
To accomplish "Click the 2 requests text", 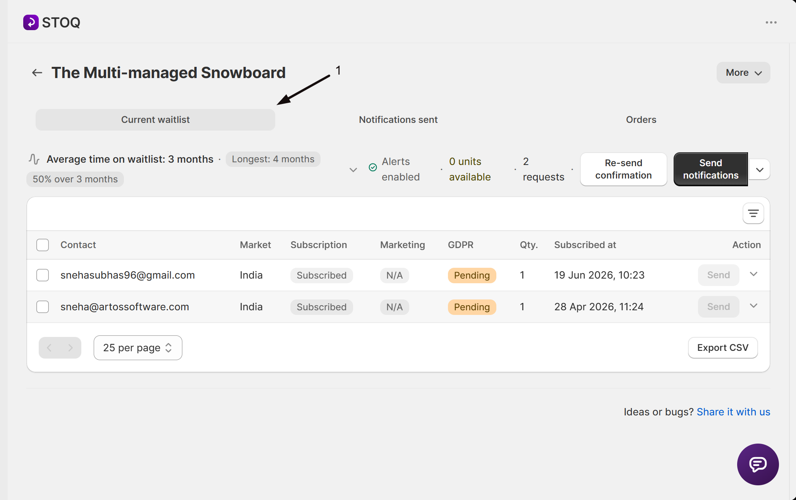I will coord(544,169).
